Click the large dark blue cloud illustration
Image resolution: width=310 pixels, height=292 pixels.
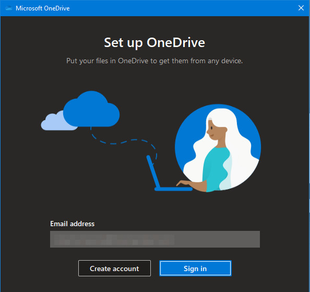pyautogui.click(x=91, y=109)
